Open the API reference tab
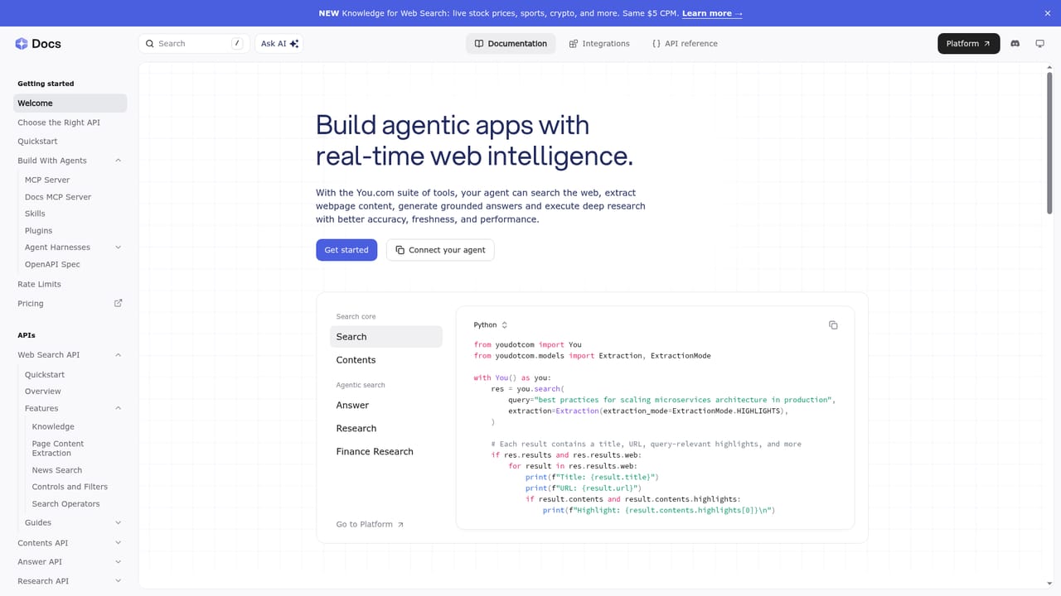The height and width of the screenshot is (596, 1061). point(685,44)
